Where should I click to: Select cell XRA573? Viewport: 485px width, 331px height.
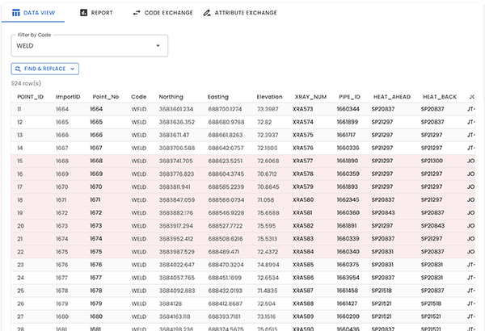tap(303, 109)
